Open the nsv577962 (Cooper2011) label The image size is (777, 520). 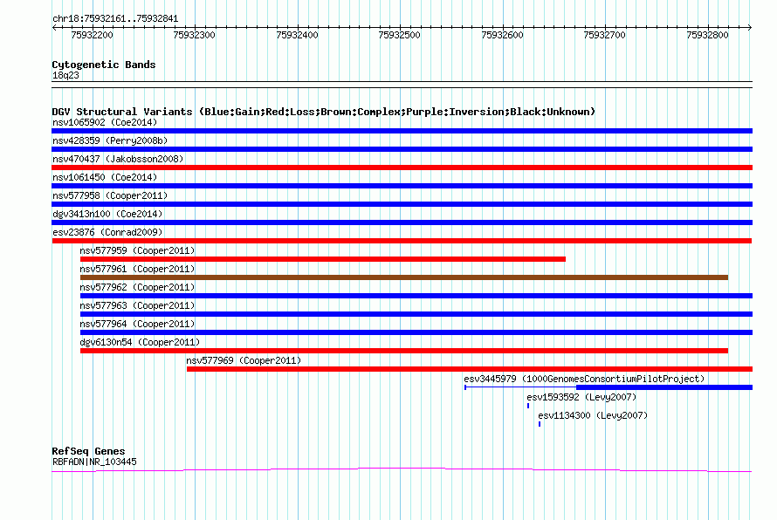tap(137, 287)
